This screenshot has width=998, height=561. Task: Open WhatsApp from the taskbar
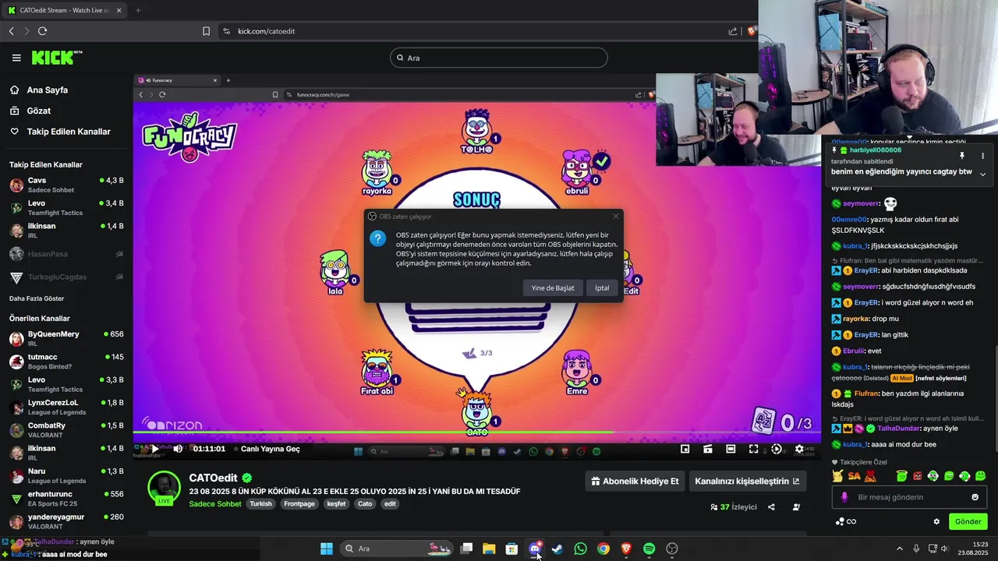click(580, 549)
